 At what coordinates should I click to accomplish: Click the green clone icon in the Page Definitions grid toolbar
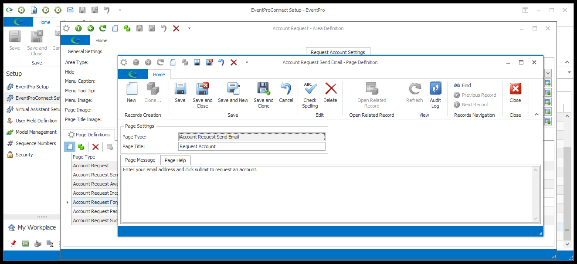[81, 147]
